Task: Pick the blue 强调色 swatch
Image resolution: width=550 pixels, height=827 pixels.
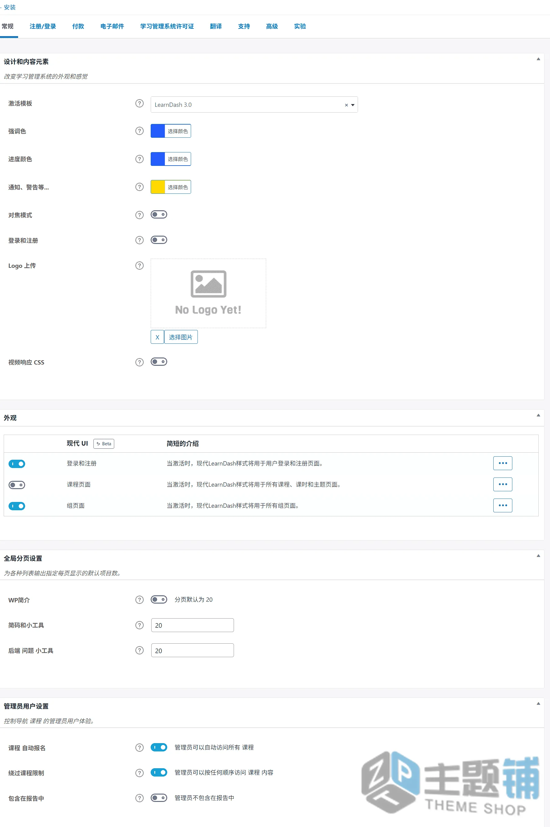Action: (158, 131)
